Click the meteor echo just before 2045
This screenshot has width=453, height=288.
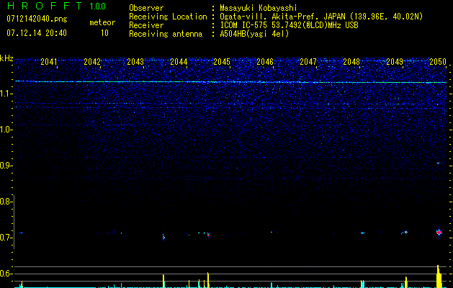(x=208, y=235)
